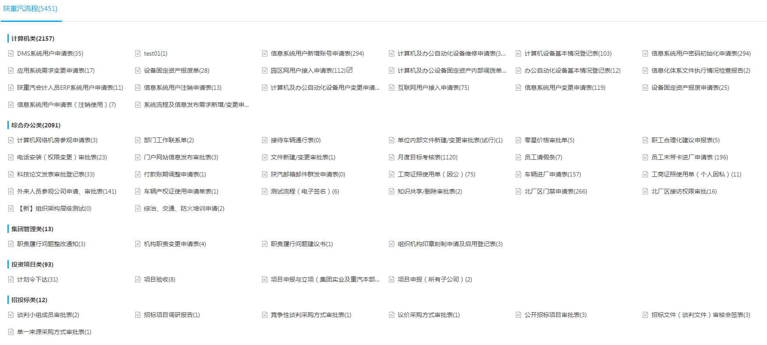Open 单一来源采购方式审批表(1)
Screen dimensions: 767x345
coord(54,332)
